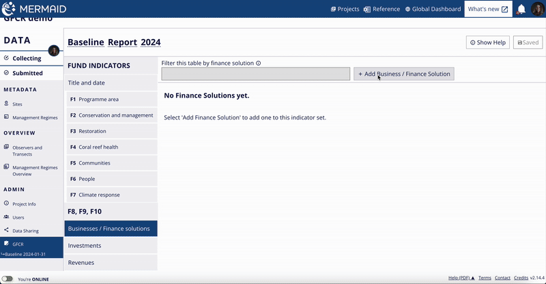Click the GFCR sidebar icon
The width and height of the screenshot is (546, 284).
click(x=6, y=243)
